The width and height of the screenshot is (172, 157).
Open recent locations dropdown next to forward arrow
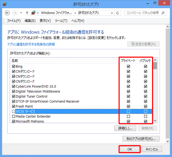[21, 13]
